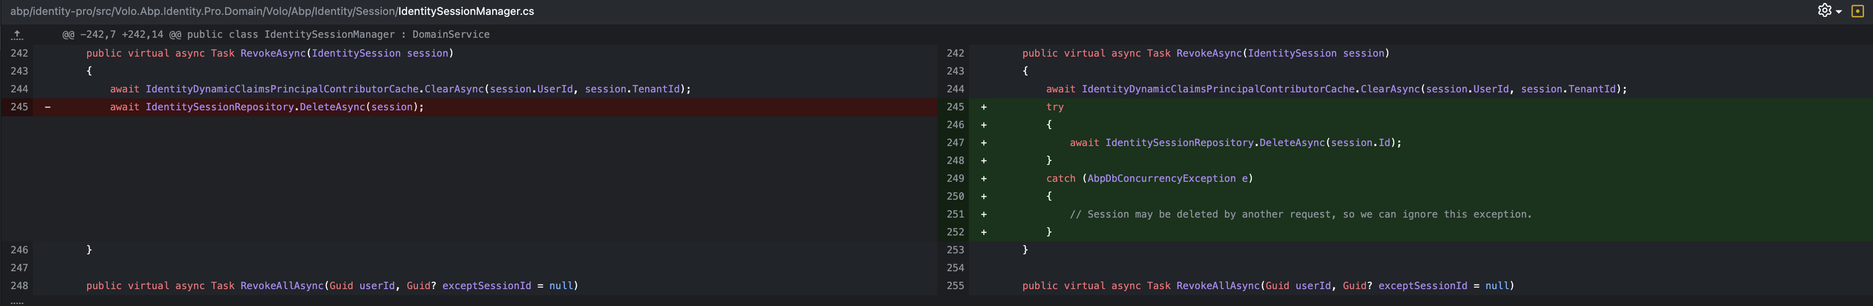Expand hidden lines above the hunk
The width and height of the screenshot is (1873, 306).
click(17, 34)
